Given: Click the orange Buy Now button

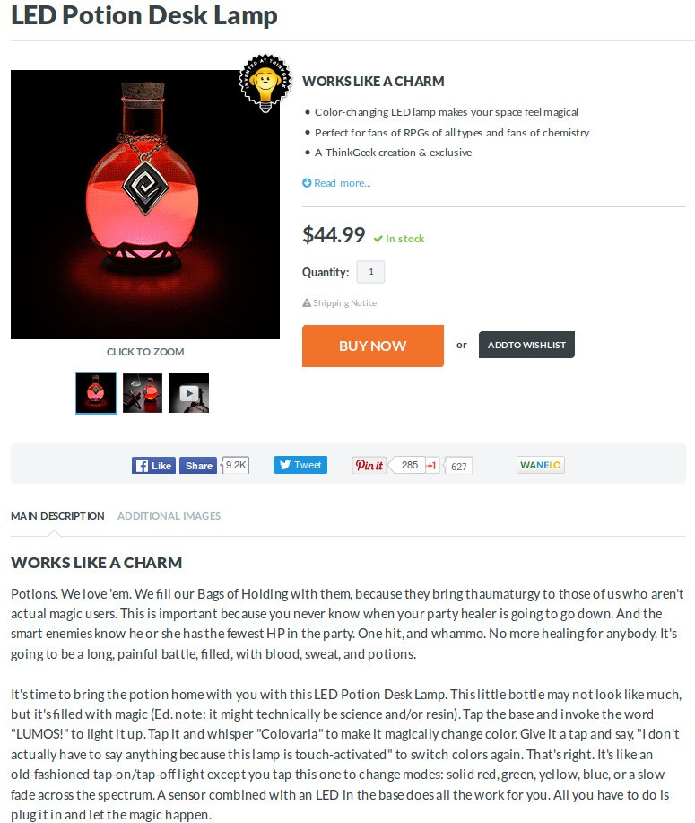Looking at the screenshot, I should (373, 346).
